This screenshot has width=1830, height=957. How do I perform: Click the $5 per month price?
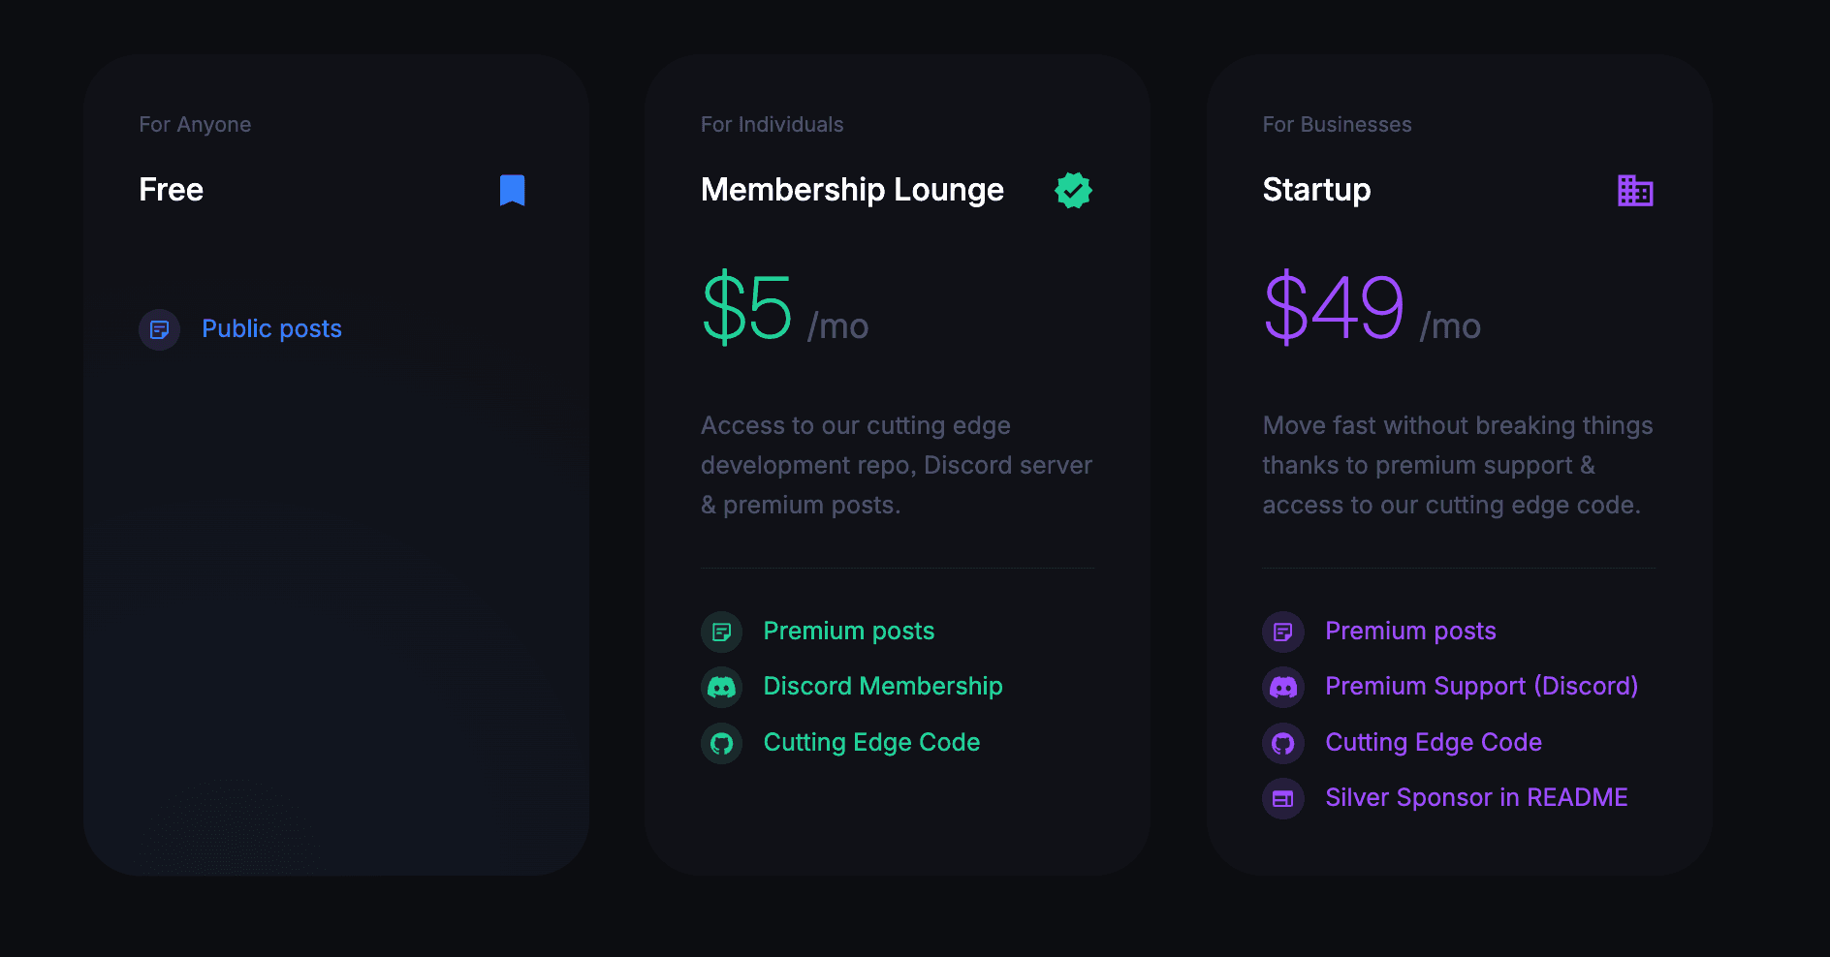[784, 308]
